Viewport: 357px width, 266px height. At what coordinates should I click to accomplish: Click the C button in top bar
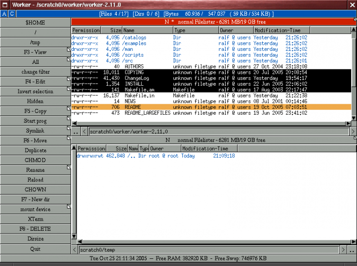click(12, 14)
